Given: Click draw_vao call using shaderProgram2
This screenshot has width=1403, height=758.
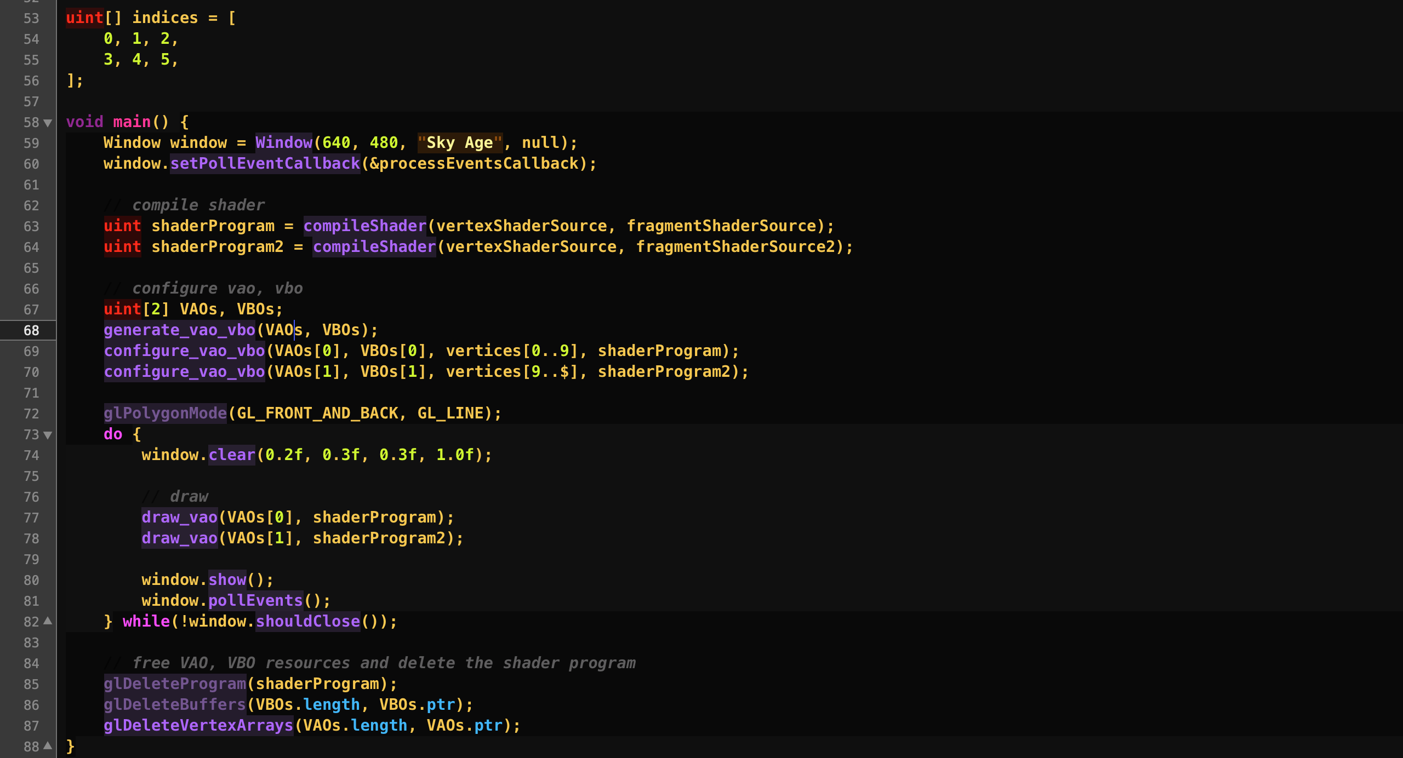Looking at the screenshot, I should [x=179, y=538].
